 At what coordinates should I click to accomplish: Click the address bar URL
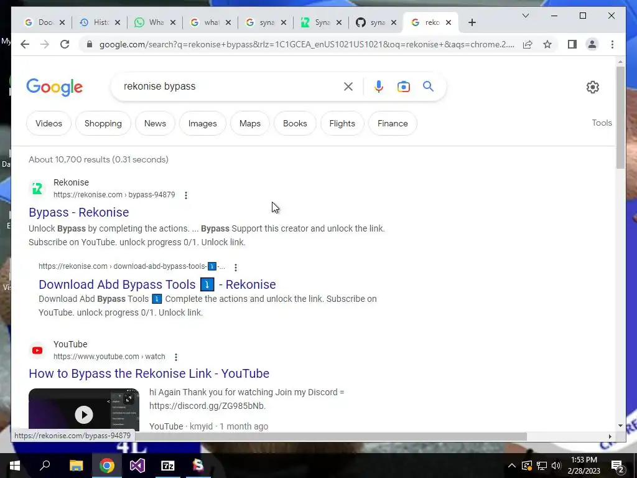(x=307, y=44)
